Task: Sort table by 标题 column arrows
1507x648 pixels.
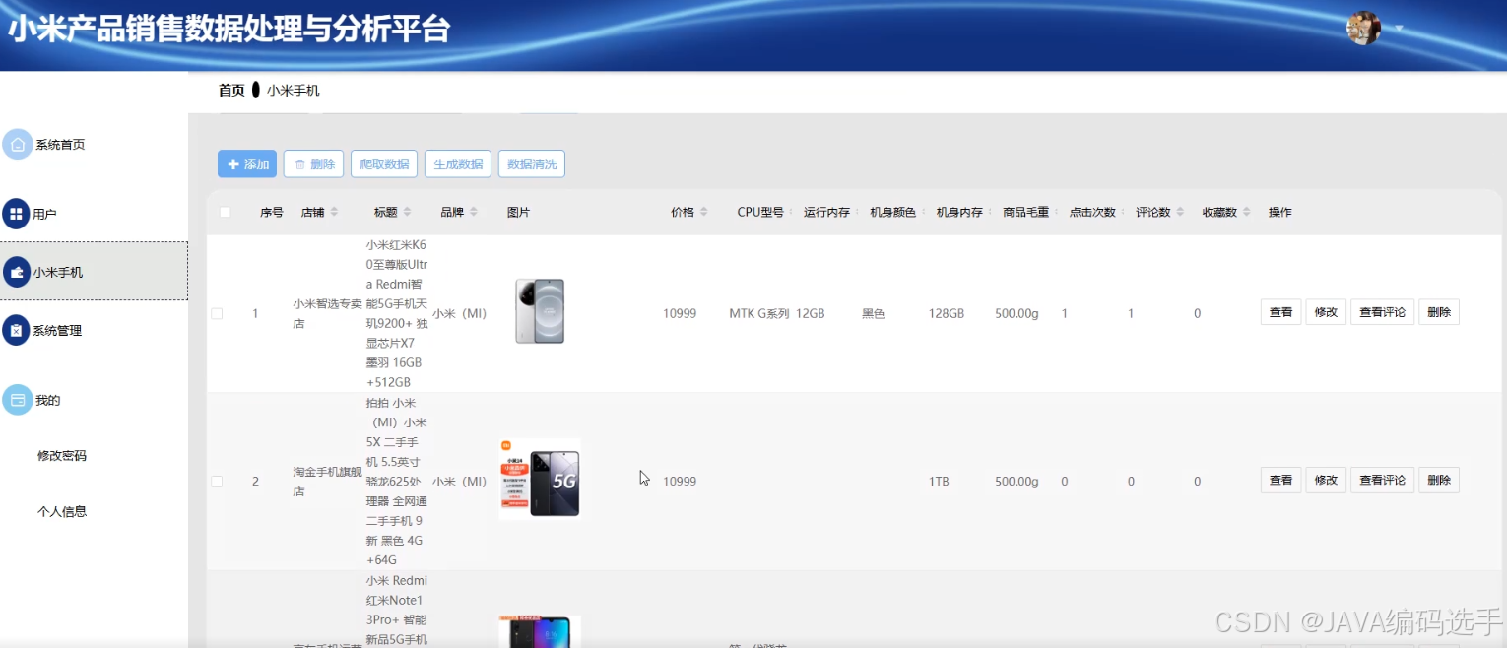Action: [408, 212]
